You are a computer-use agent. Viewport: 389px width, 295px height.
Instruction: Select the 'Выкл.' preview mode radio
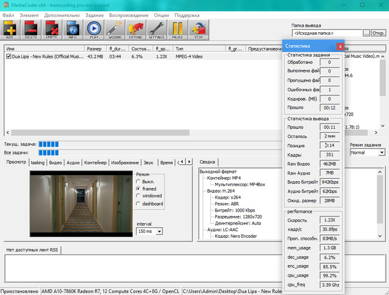click(139, 181)
